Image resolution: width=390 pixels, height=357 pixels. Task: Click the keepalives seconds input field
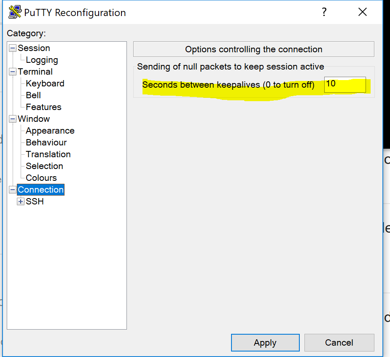coord(345,85)
